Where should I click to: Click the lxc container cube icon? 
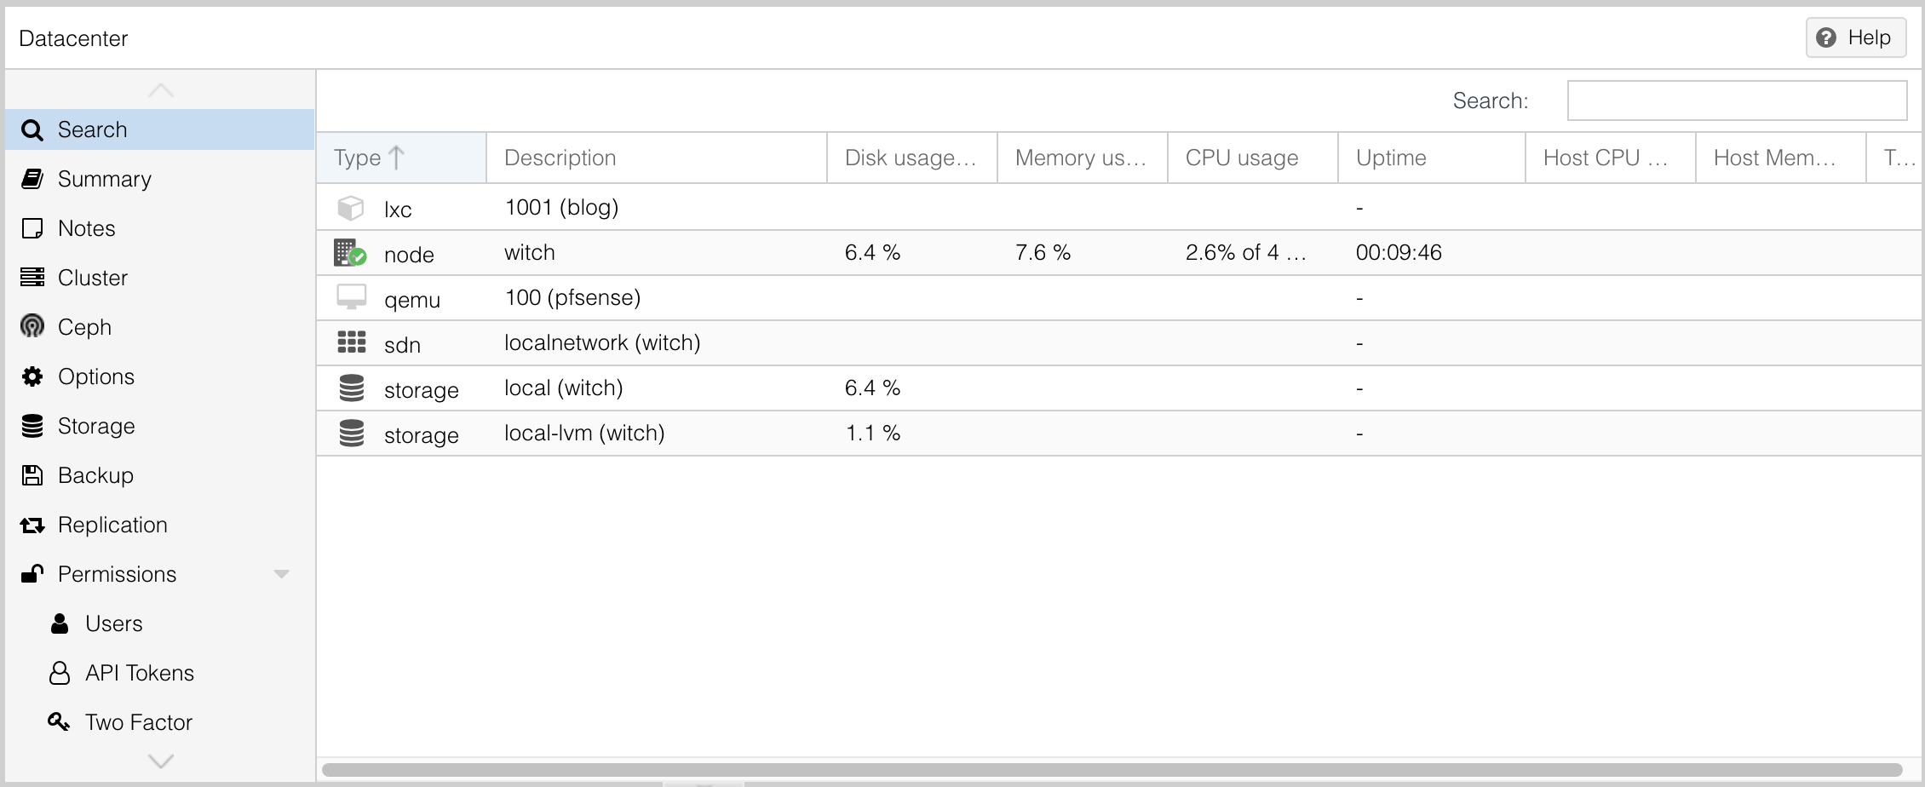point(350,208)
